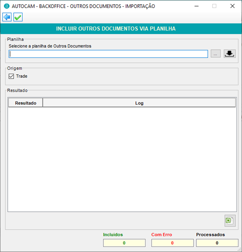
Task: Confirm import with green checkmark icon
Action: point(18,17)
